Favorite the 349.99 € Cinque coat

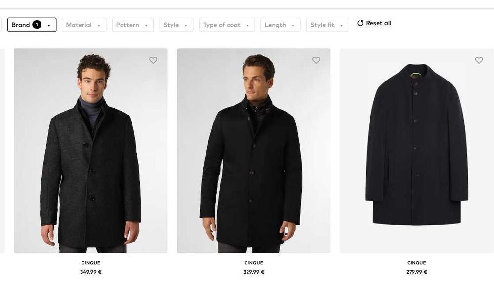click(153, 60)
